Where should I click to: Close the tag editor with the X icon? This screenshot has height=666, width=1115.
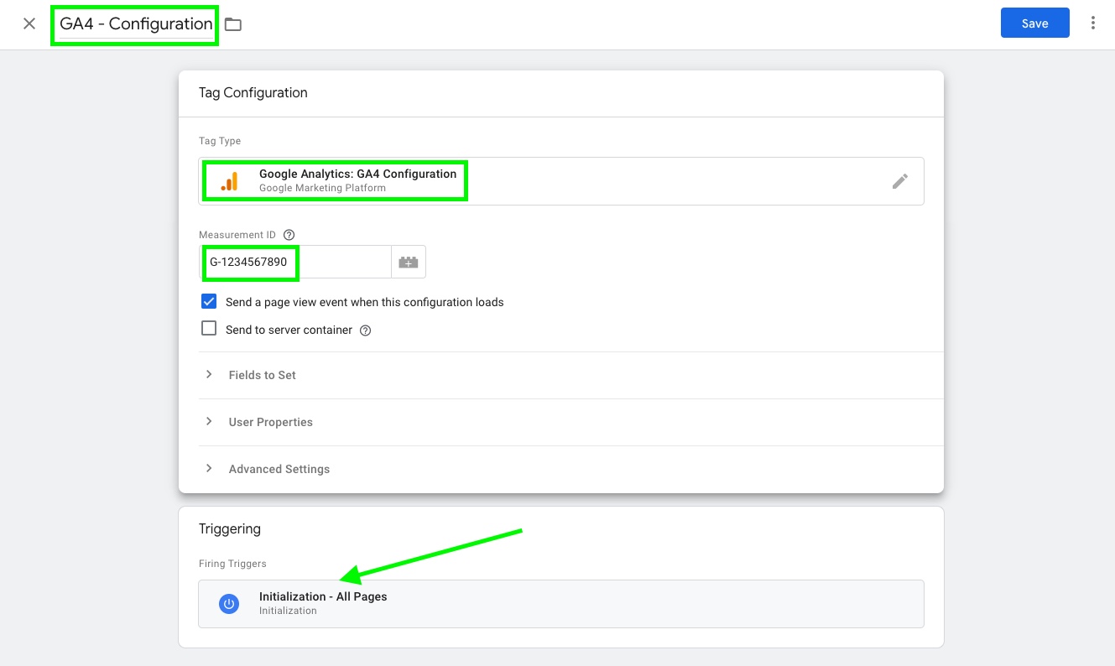click(x=29, y=23)
